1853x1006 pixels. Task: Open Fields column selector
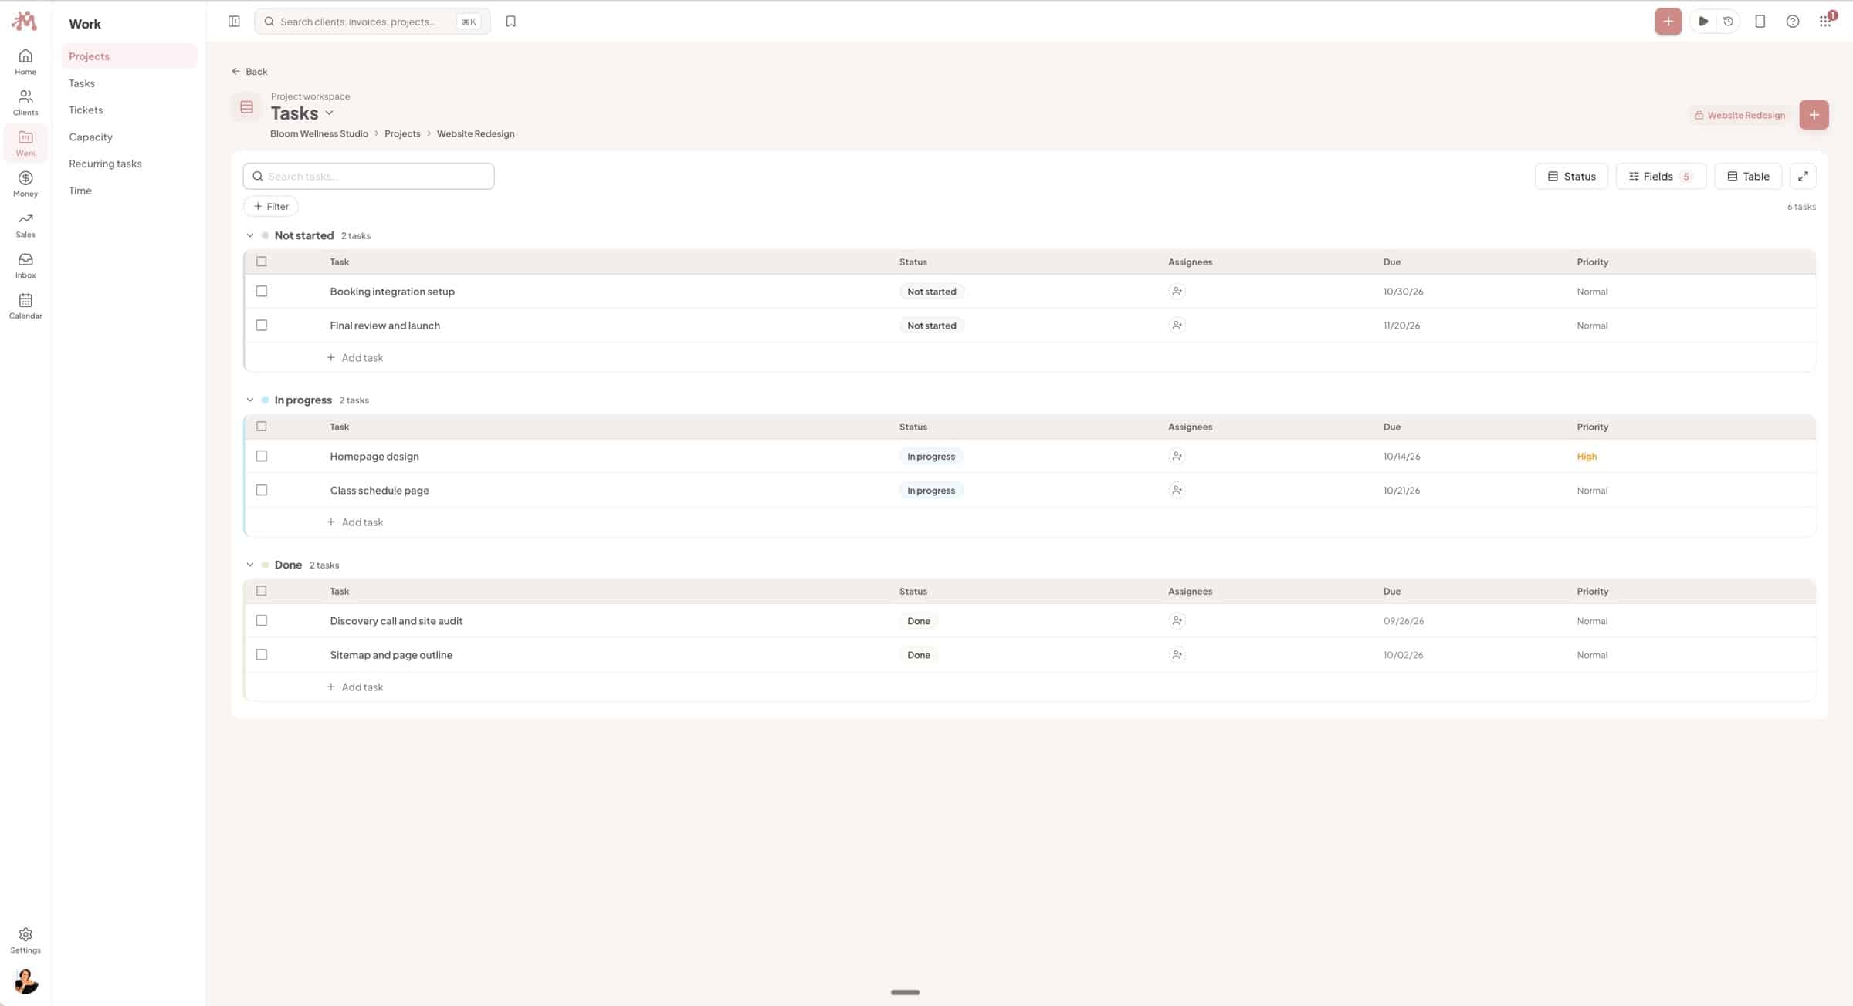(x=1661, y=177)
